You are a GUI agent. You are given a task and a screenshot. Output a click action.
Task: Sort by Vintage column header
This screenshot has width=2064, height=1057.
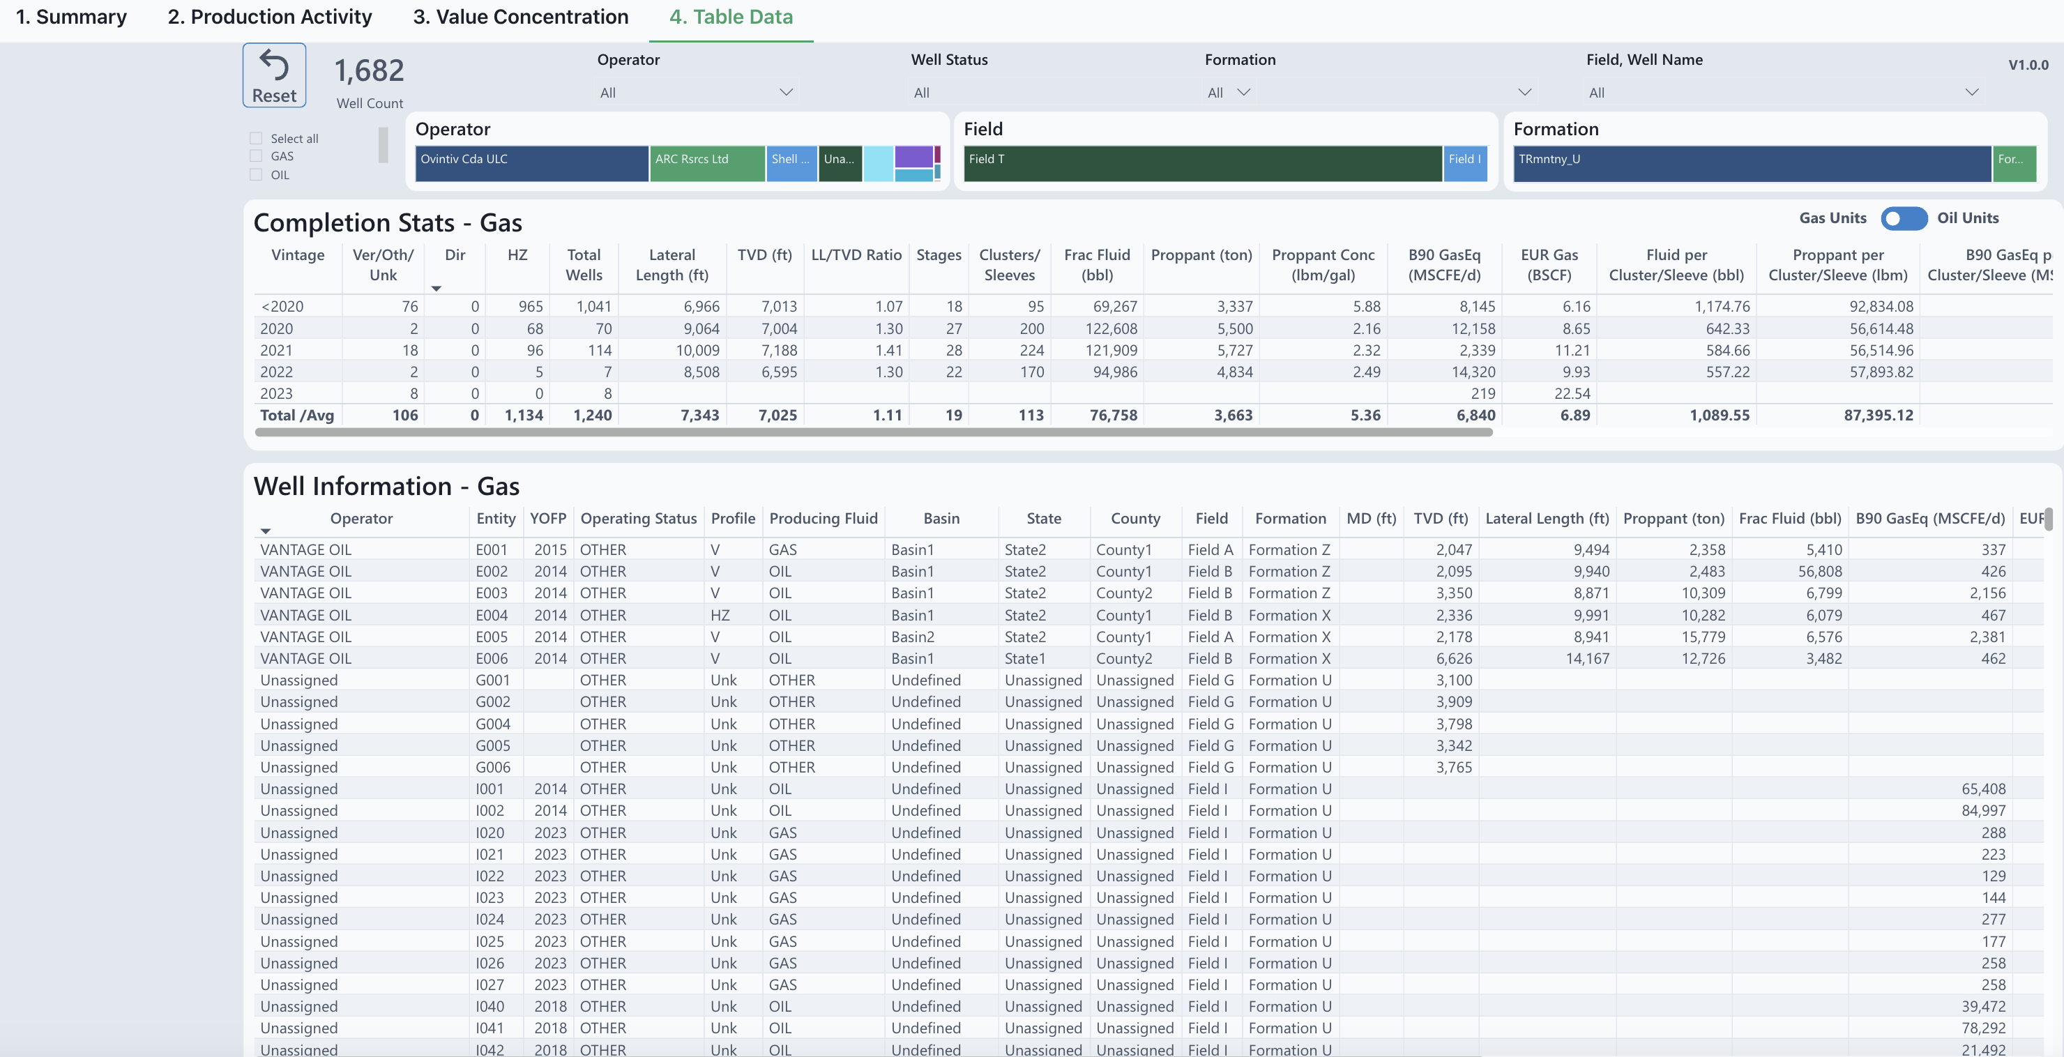click(297, 254)
